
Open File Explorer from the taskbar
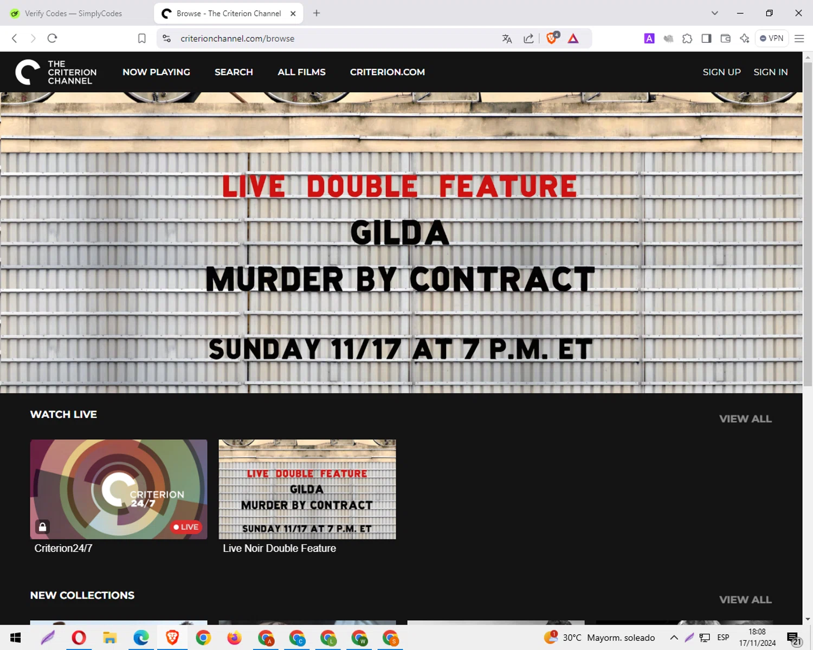(x=110, y=638)
